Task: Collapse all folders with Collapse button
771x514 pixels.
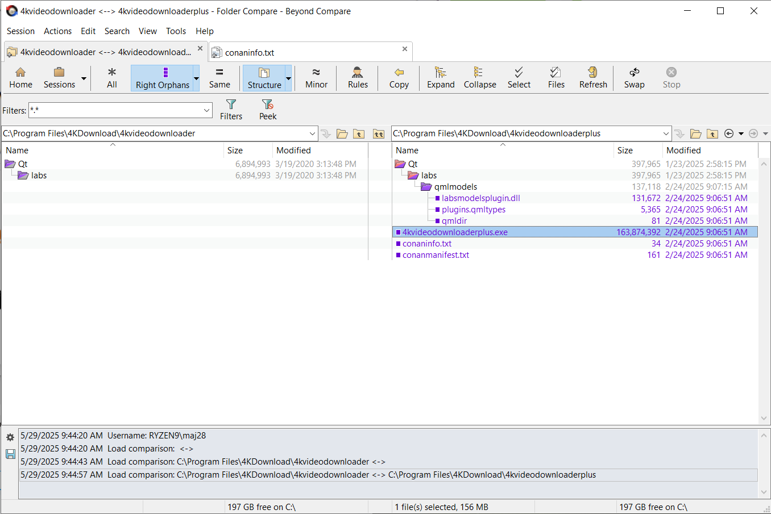Action: pos(480,78)
